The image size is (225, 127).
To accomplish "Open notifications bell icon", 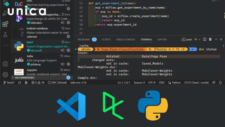I will coord(220,82).
